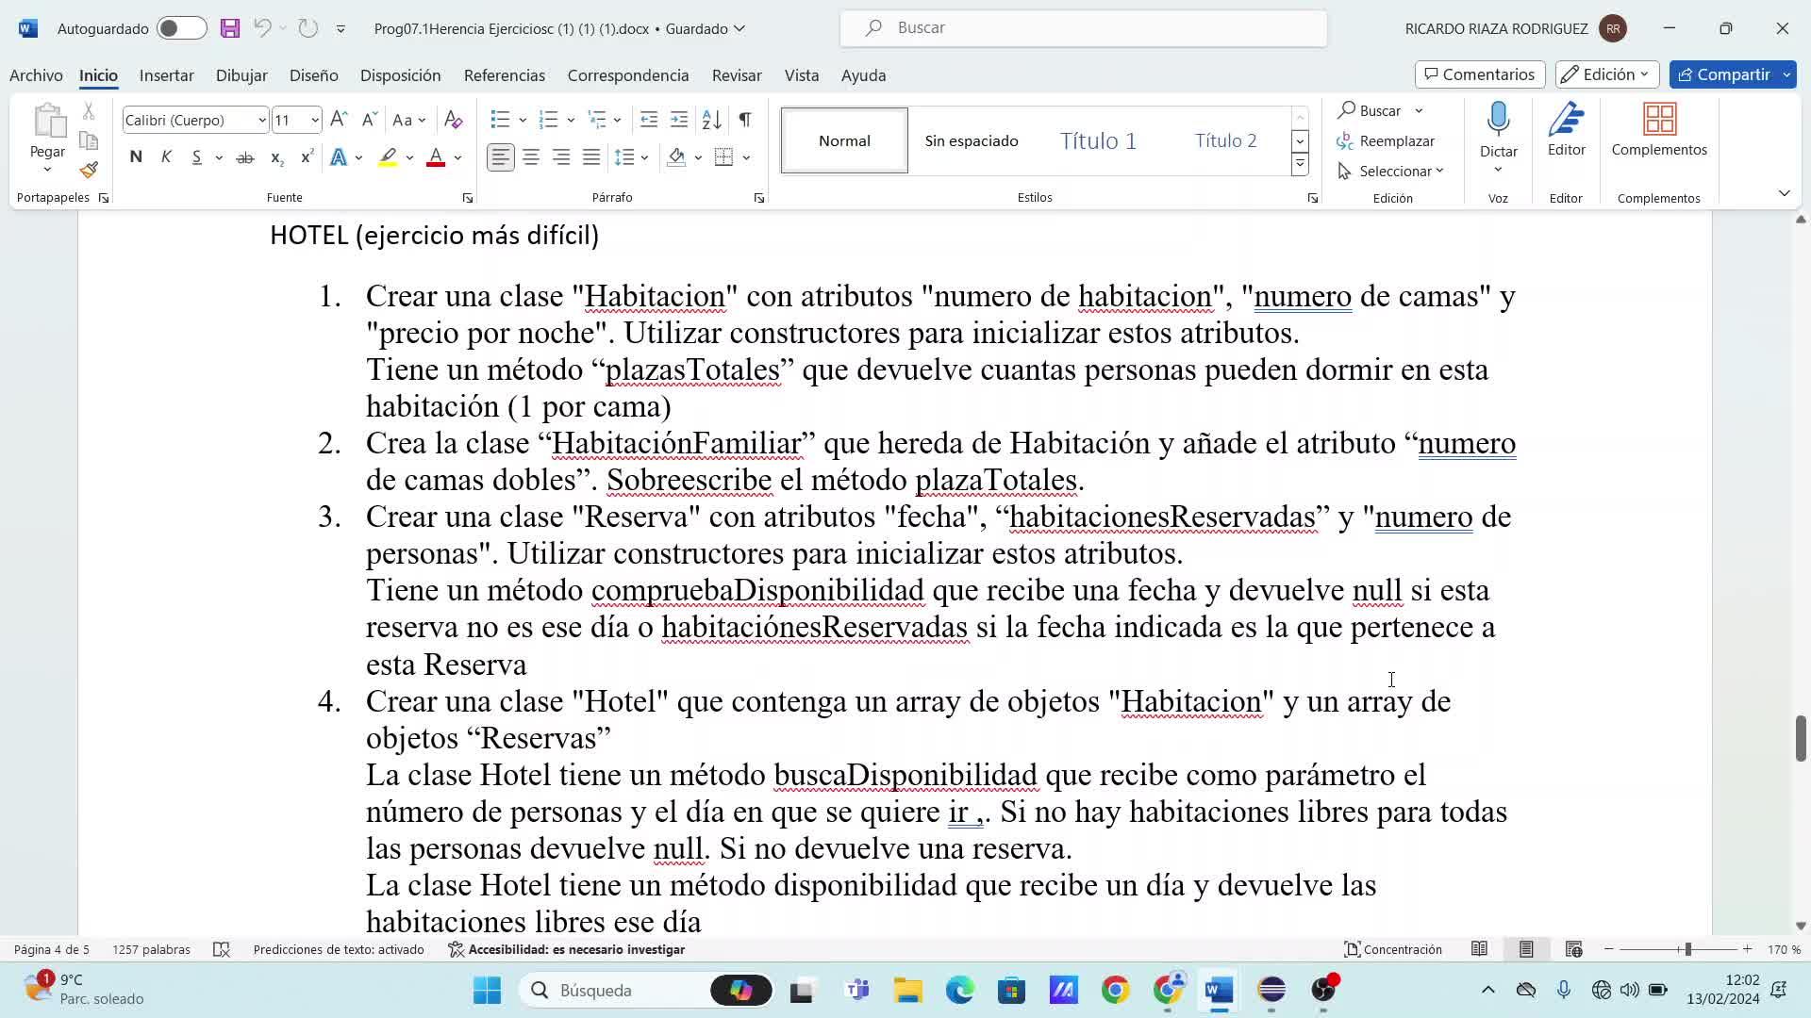This screenshot has width=1811, height=1018.
Task: Open the font name dropdown Calibri
Action: pyautogui.click(x=261, y=120)
